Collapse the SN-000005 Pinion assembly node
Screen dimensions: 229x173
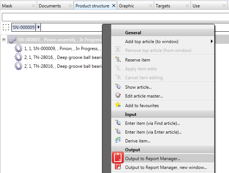(x=4, y=39)
